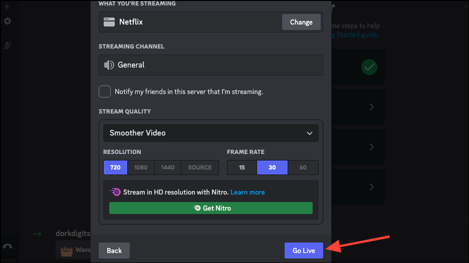Click the Netflix label text
This screenshot has width=469, height=263.
(x=131, y=22)
